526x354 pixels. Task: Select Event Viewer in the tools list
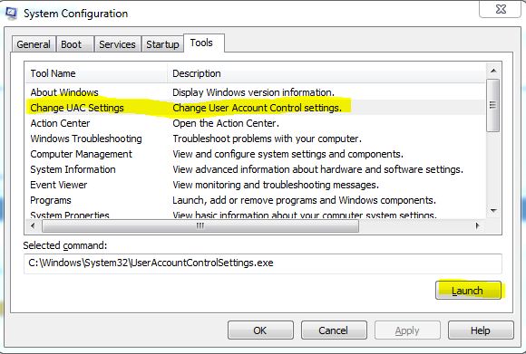(255, 185)
